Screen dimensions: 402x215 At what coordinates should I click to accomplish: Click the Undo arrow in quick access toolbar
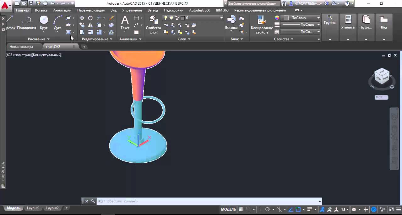click(52, 3)
